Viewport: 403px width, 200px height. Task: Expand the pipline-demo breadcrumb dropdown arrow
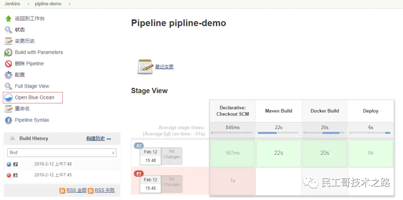pos(69,4)
